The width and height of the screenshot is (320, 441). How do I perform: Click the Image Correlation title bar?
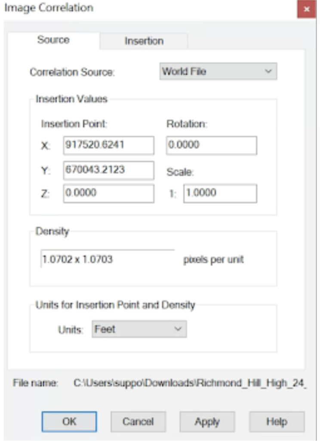tap(129, 8)
